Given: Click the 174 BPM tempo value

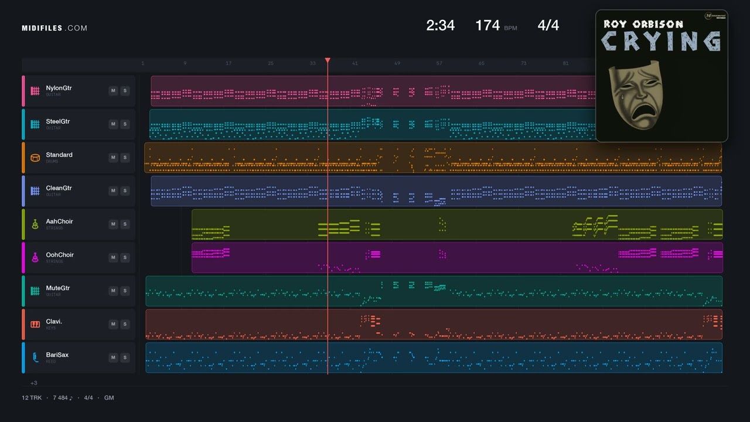Looking at the screenshot, I should [487, 25].
